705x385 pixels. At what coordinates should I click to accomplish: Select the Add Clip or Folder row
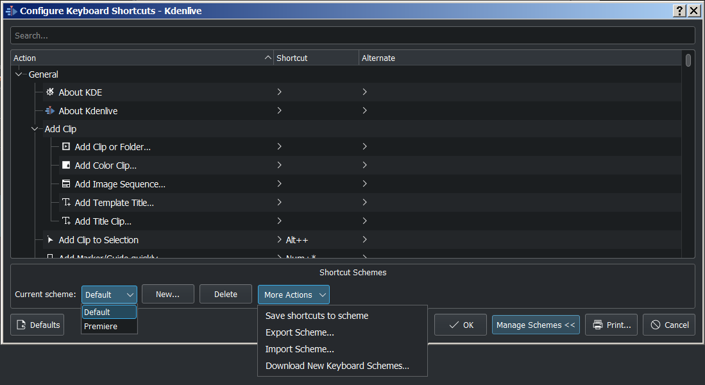(x=369, y=147)
